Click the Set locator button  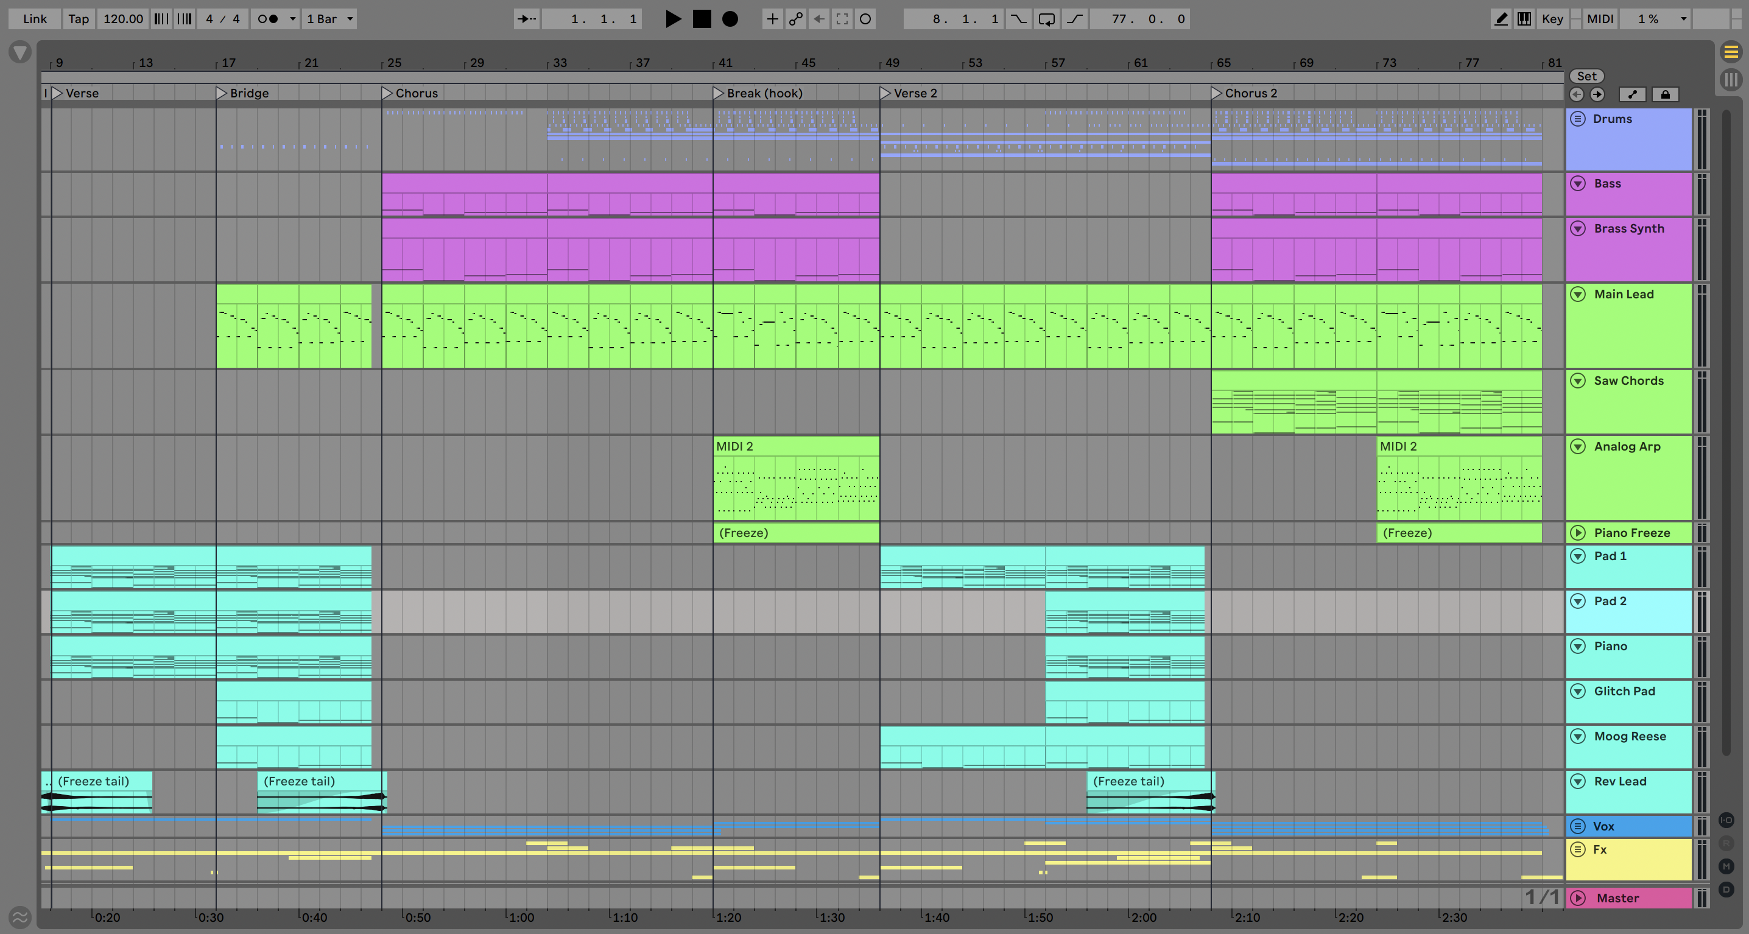(x=1586, y=76)
